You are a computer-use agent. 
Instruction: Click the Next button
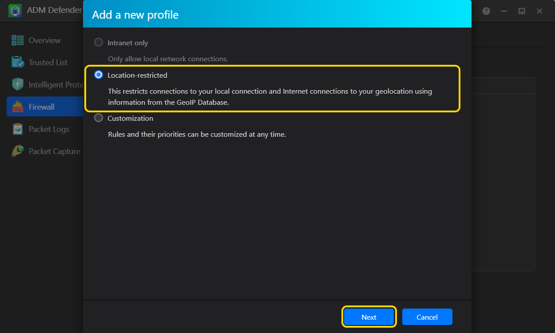point(369,317)
